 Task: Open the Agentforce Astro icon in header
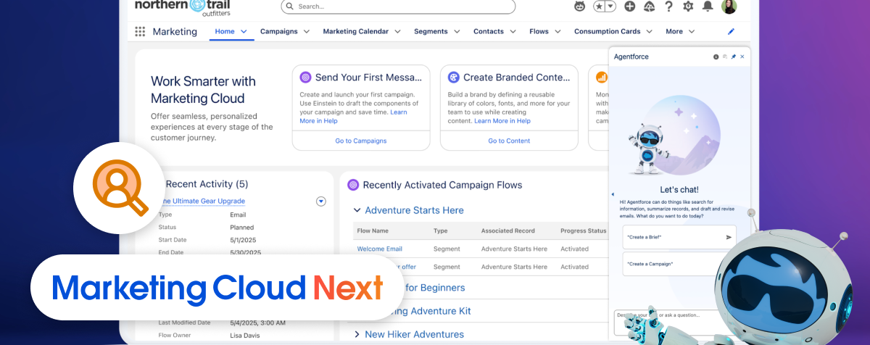580,7
